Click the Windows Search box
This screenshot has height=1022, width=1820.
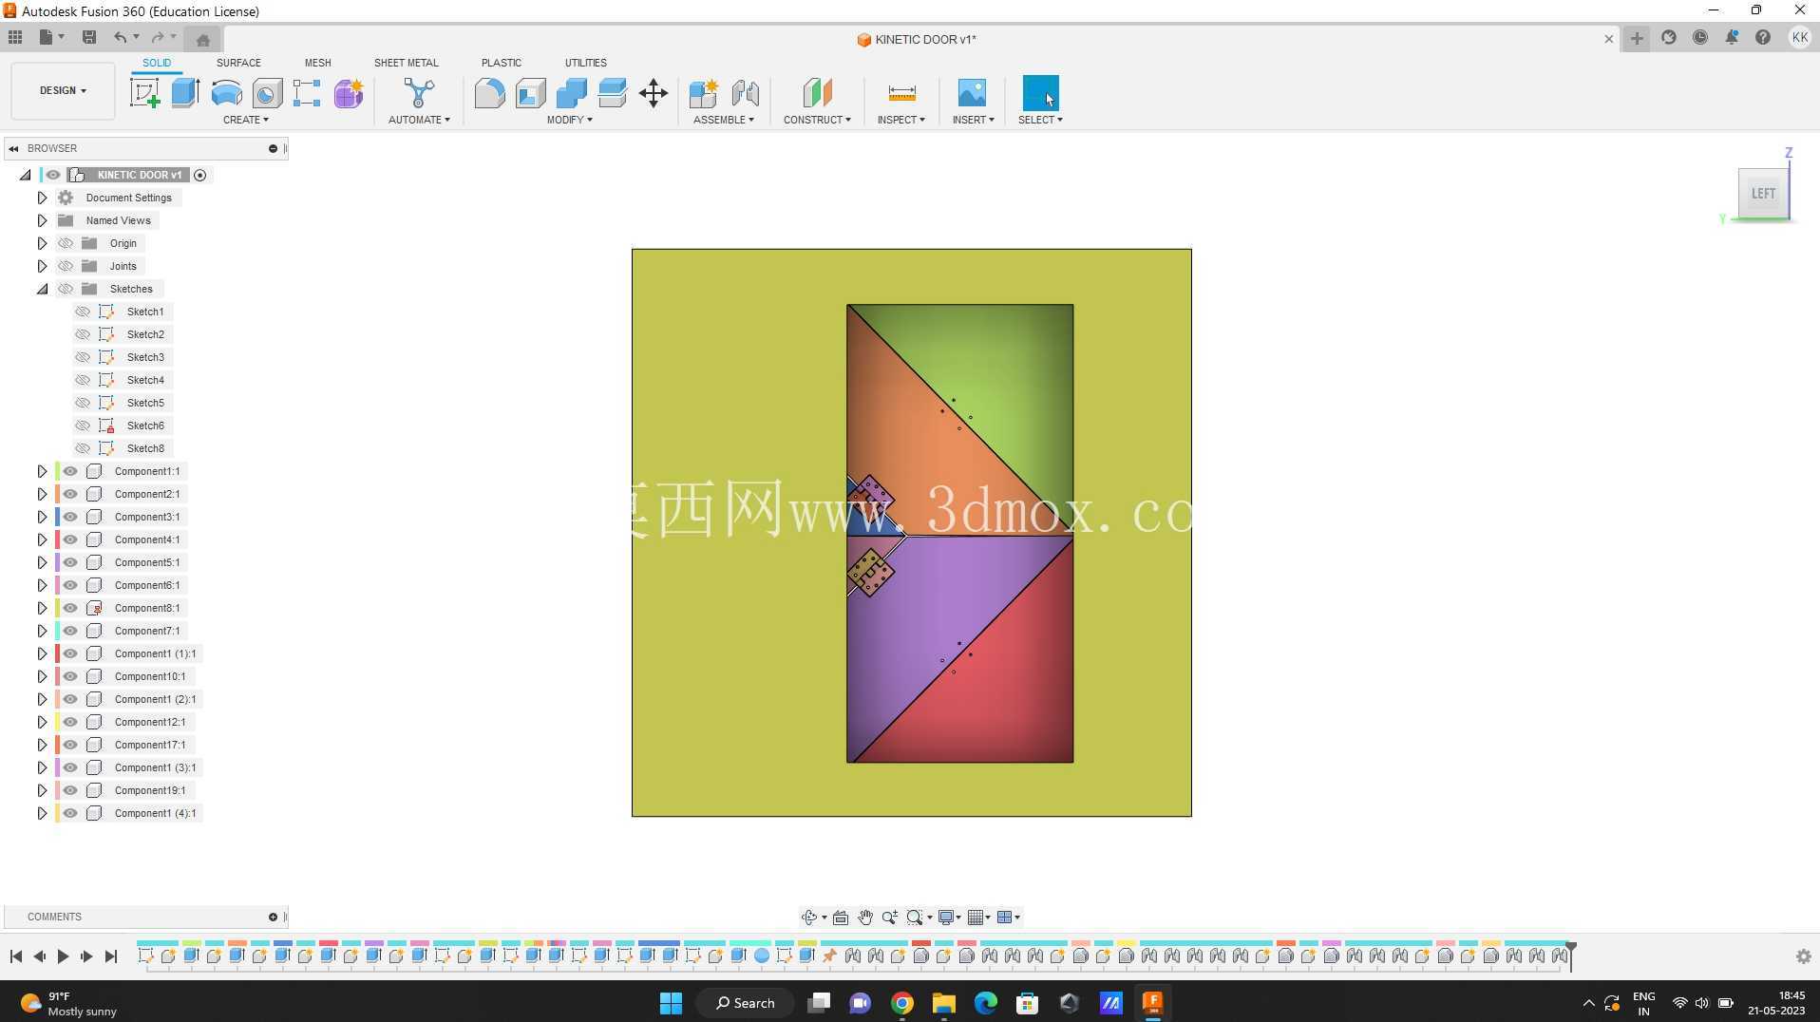pyautogui.click(x=746, y=1003)
